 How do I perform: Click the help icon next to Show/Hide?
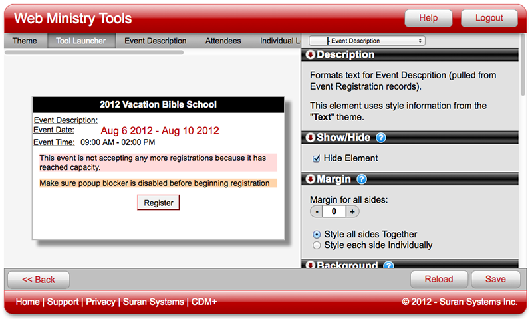(x=381, y=138)
